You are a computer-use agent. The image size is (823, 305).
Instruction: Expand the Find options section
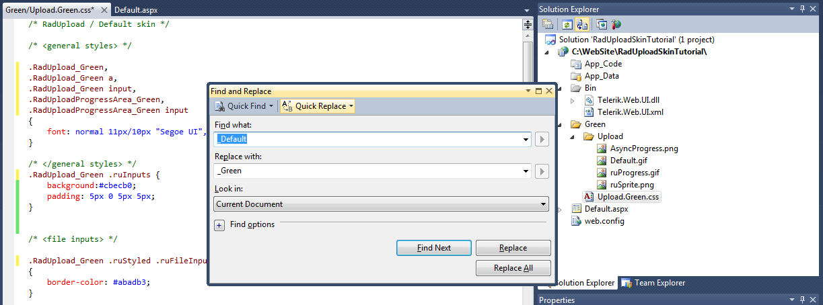(219, 225)
